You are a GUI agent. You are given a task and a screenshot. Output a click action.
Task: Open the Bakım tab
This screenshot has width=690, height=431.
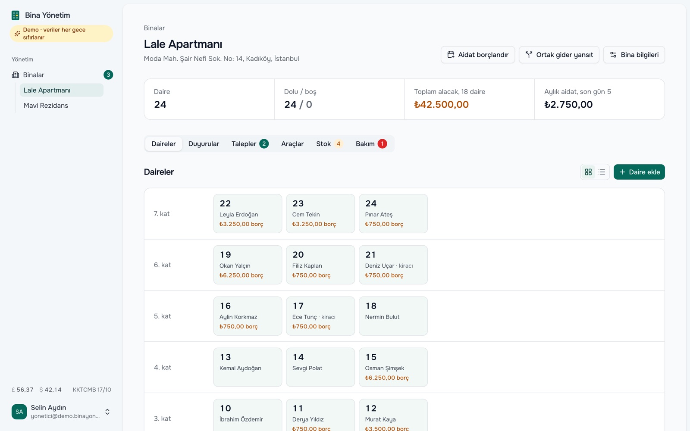[x=371, y=144]
